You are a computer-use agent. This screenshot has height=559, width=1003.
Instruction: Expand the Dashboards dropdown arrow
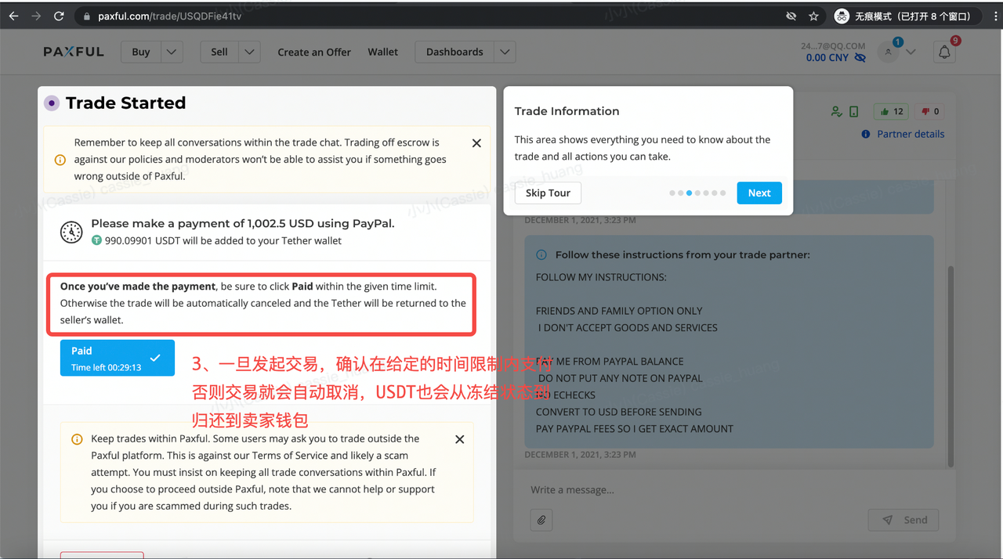(x=505, y=52)
